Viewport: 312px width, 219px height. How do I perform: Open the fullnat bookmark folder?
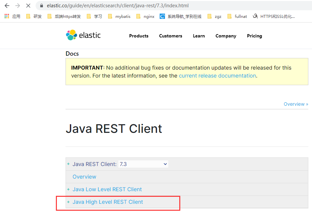[237, 16]
